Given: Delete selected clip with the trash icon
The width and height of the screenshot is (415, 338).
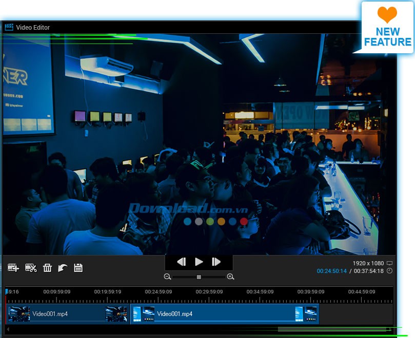Looking at the screenshot, I should click(47, 267).
